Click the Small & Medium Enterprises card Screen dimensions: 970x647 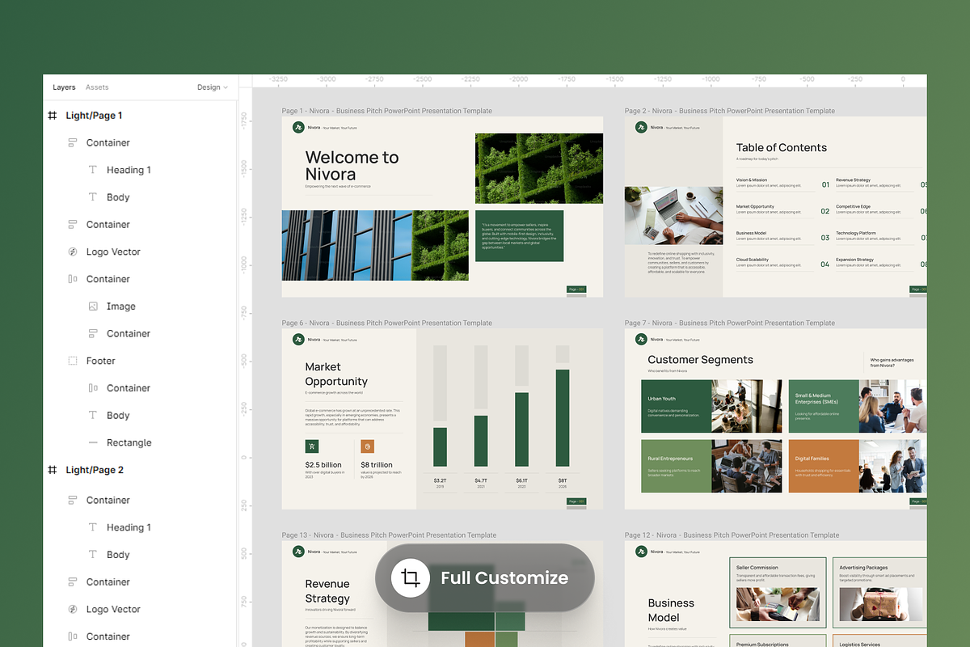pos(823,407)
